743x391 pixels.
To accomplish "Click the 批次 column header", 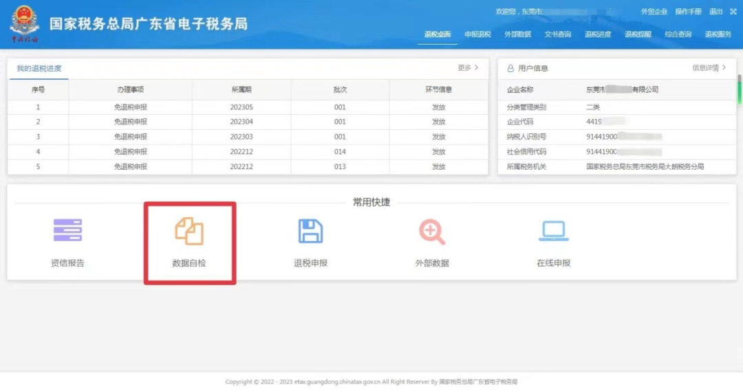I will (x=340, y=89).
